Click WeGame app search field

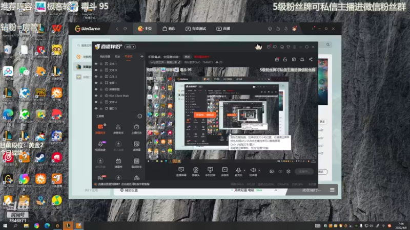pyautogui.click(x=85, y=45)
